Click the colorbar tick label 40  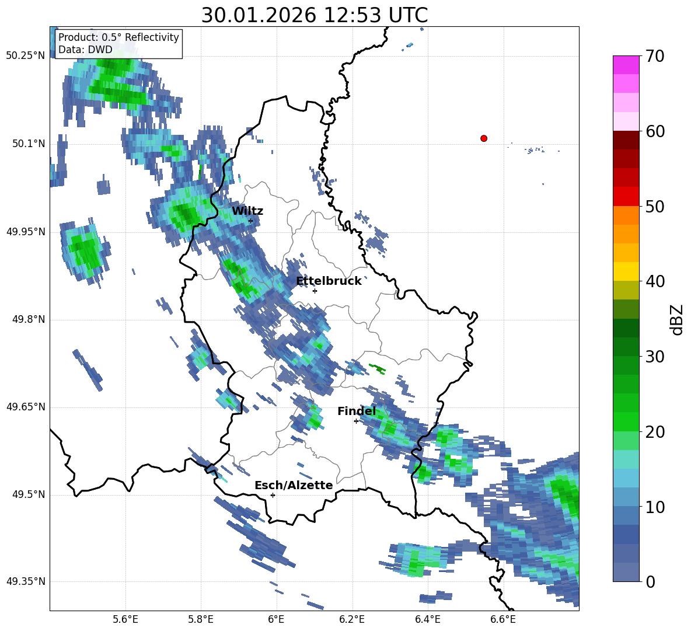click(655, 281)
